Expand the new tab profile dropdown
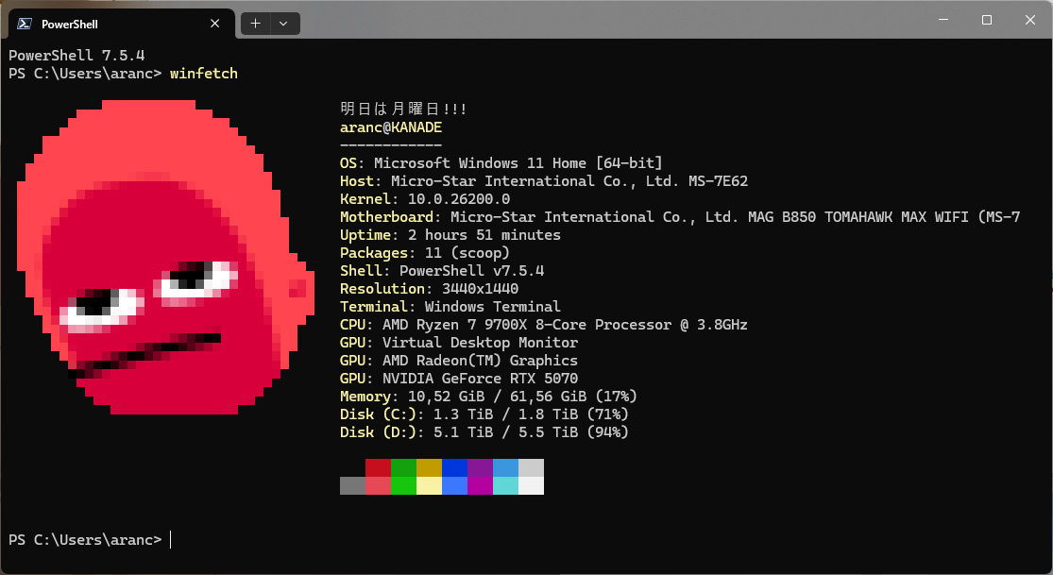 point(284,24)
